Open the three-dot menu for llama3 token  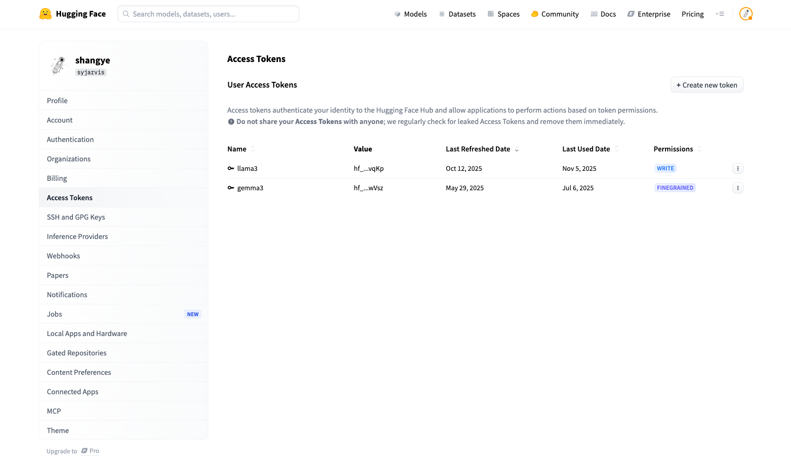point(738,168)
